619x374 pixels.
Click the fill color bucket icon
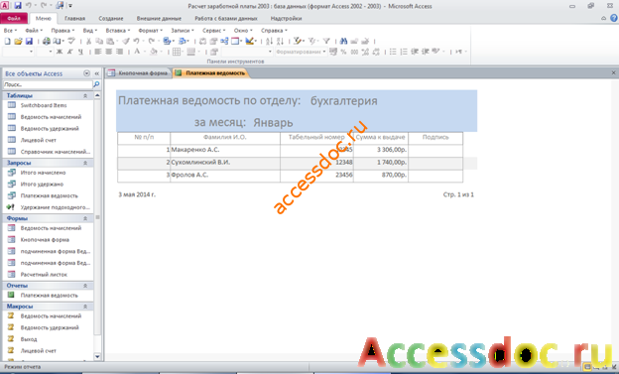(x=154, y=52)
